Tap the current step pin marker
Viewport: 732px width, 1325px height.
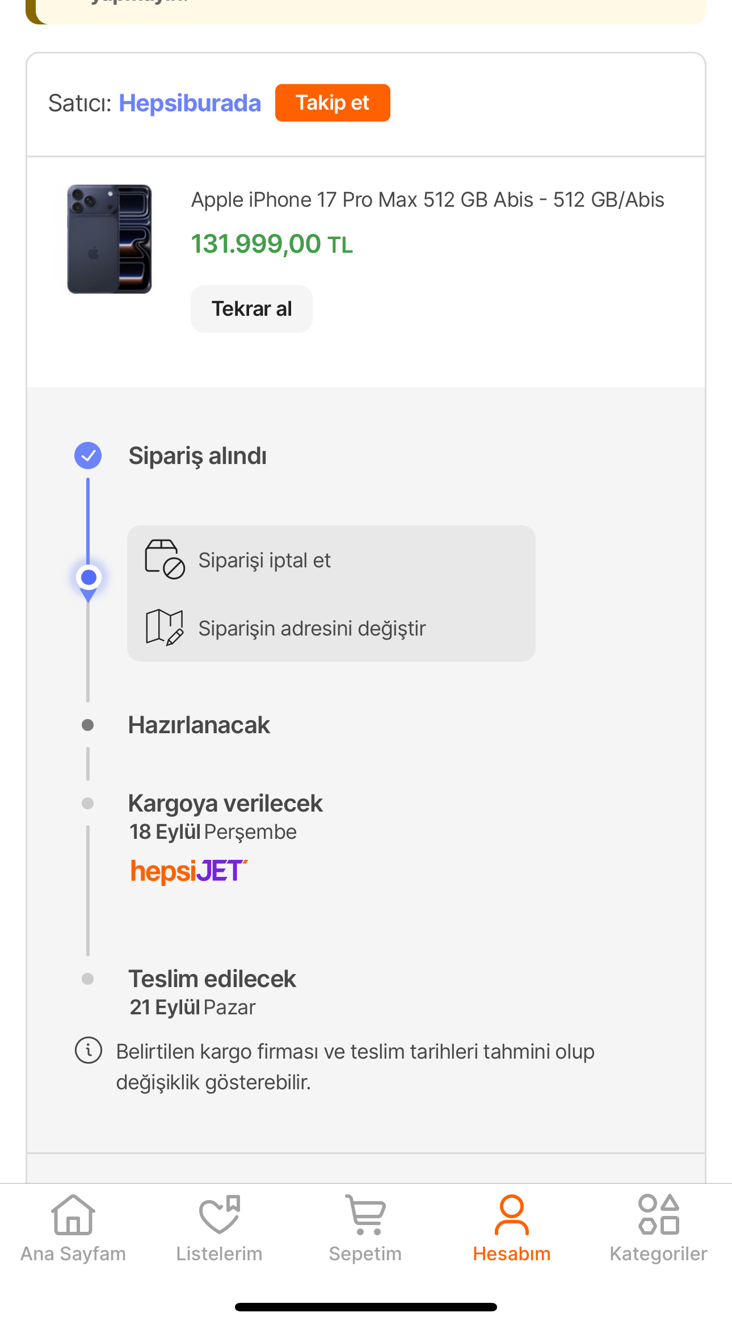click(89, 579)
